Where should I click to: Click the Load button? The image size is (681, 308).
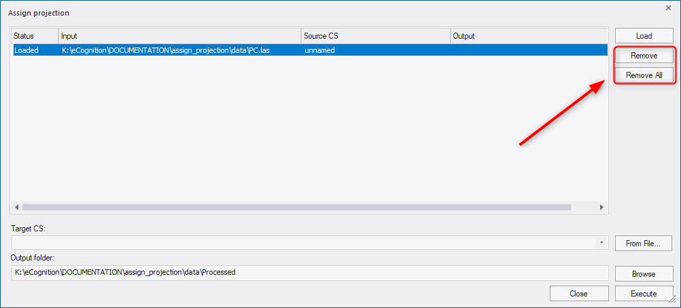644,36
